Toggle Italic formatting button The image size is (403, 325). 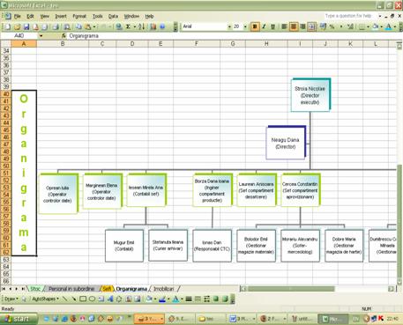coord(264,26)
